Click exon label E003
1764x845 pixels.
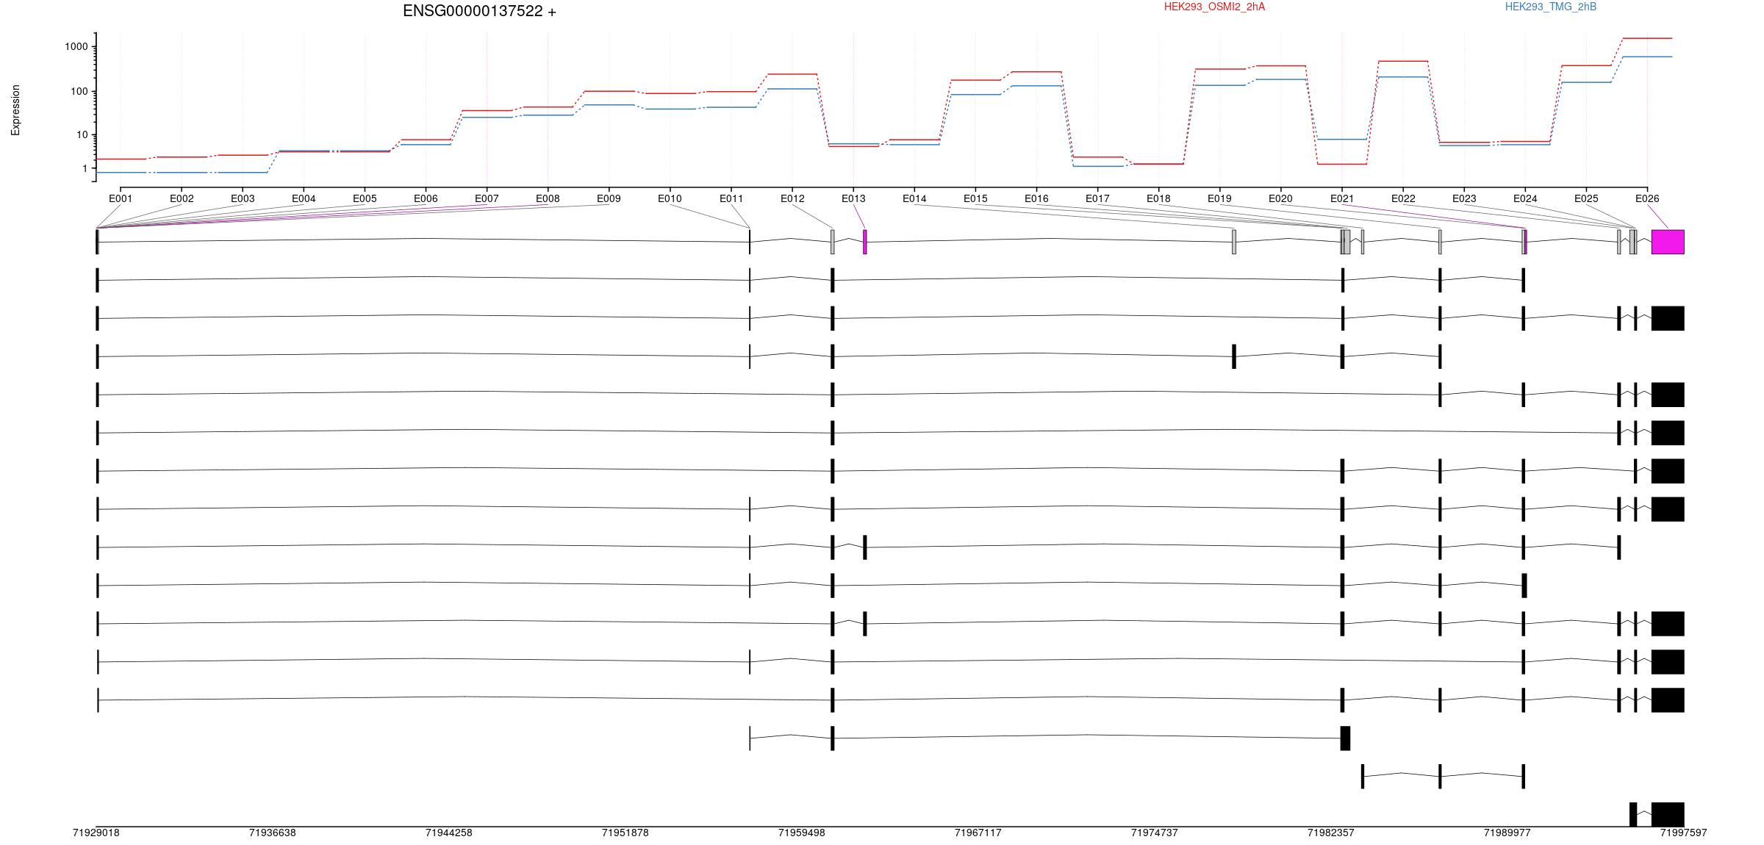click(x=243, y=198)
